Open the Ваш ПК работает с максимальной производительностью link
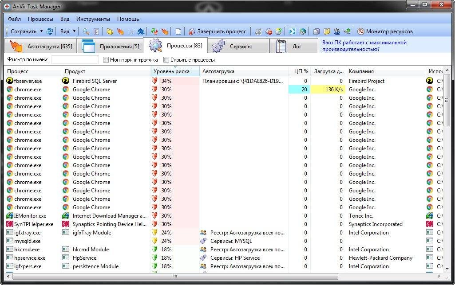455x285 pixels. pyautogui.click(x=364, y=46)
